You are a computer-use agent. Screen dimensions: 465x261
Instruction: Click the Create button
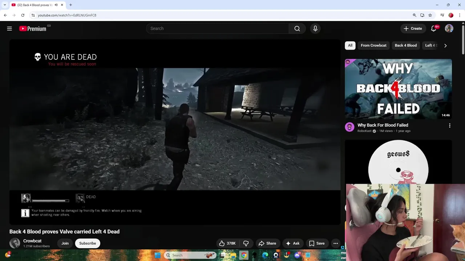pyautogui.click(x=413, y=29)
